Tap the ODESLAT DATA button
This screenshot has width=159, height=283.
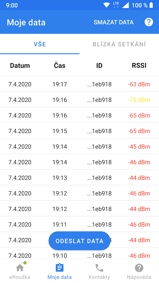pyautogui.click(x=79, y=241)
